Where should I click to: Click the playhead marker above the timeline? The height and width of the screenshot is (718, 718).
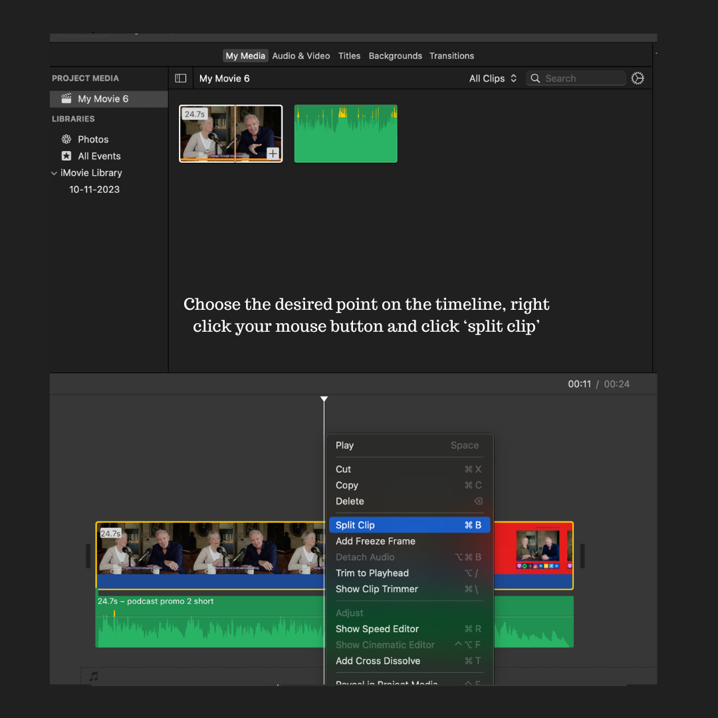(x=324, y=399)
